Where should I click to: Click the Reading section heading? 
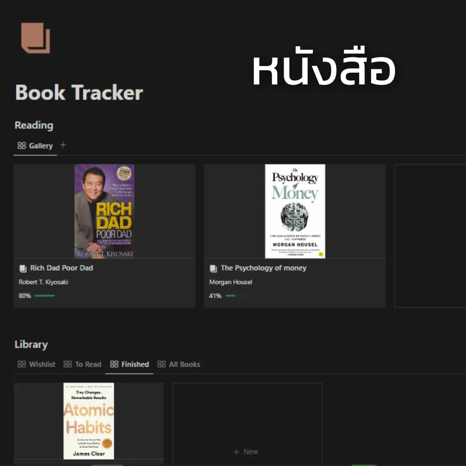point(34,125)
